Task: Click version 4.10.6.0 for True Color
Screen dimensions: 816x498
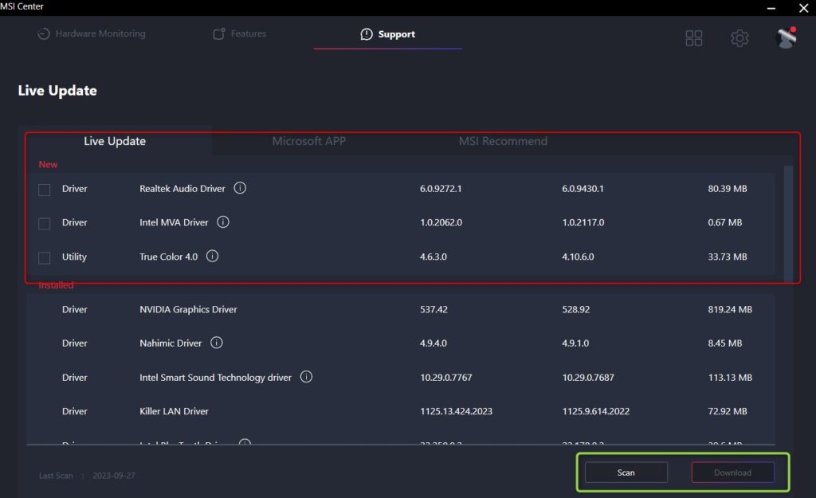Action: [578, 257]
